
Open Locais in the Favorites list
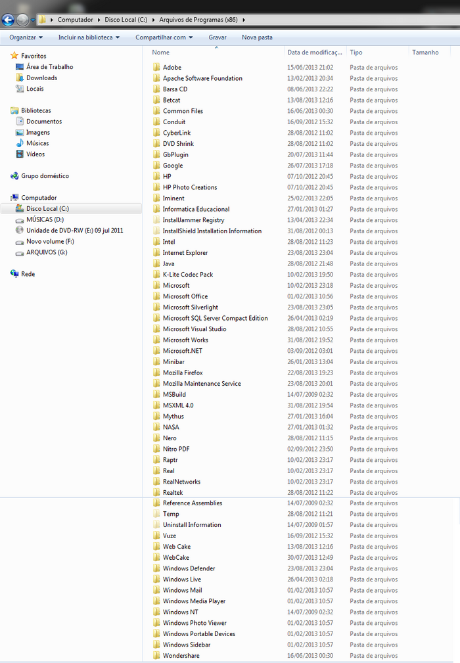point(35,89)
